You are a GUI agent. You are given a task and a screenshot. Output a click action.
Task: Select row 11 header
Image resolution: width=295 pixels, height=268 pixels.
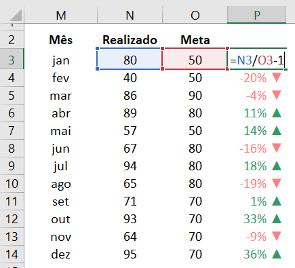pos(12,202)
